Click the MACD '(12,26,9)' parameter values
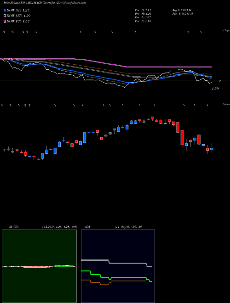The image size is (230, 303). [60, 227]
